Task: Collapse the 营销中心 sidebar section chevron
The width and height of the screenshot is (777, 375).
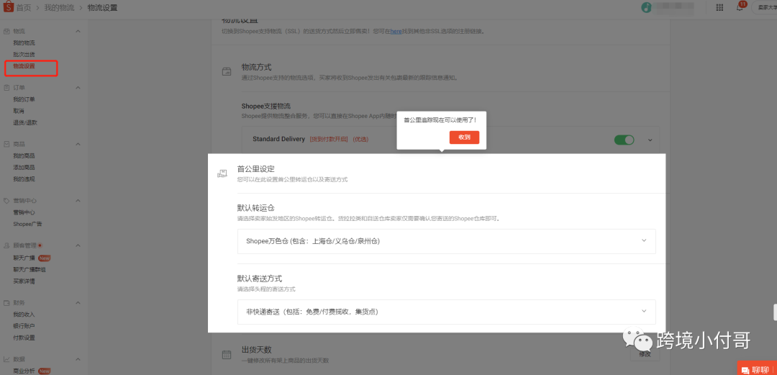Action: 78,201
